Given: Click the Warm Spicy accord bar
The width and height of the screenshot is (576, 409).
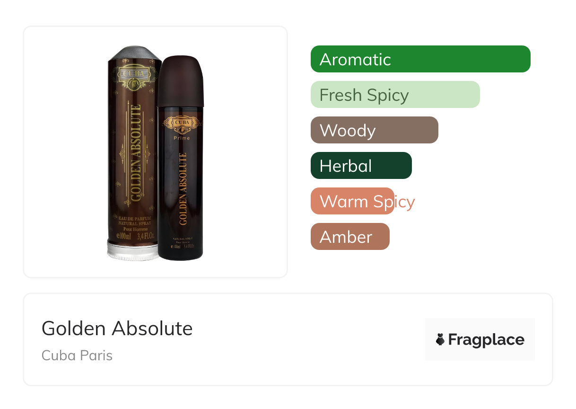Looking at the screenshot, I should [352, 201].
